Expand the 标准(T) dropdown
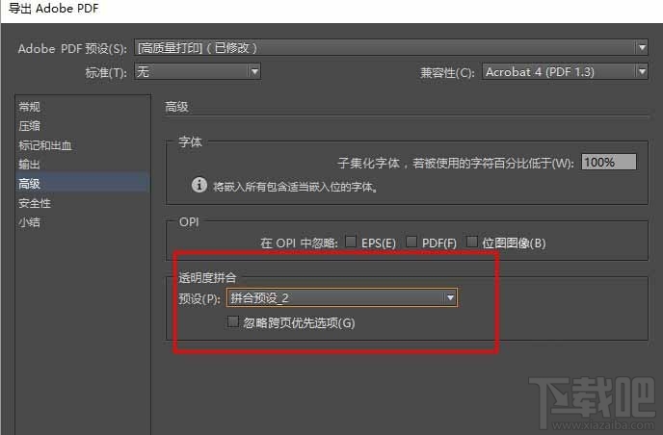The image size is (663, 435). 197,71
